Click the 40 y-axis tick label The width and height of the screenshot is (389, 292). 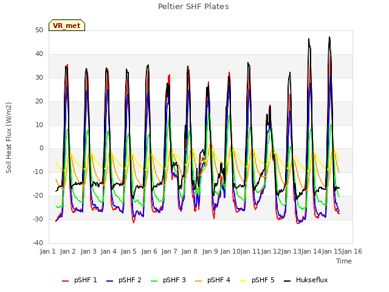[39, 54]
